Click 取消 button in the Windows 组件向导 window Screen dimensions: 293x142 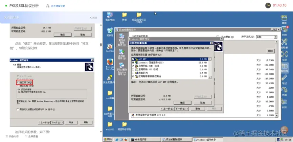point(198,109)
